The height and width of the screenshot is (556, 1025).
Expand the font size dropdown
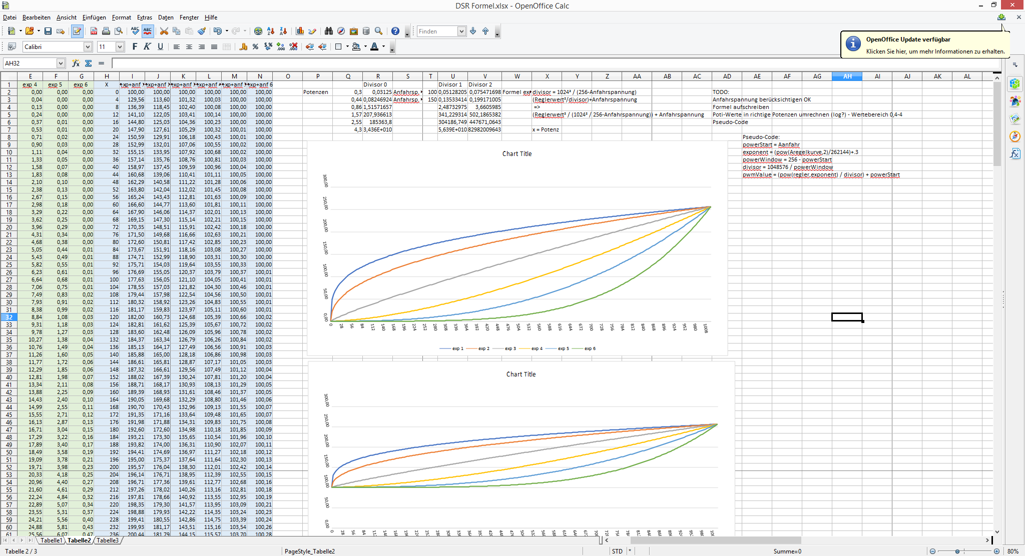120,46
